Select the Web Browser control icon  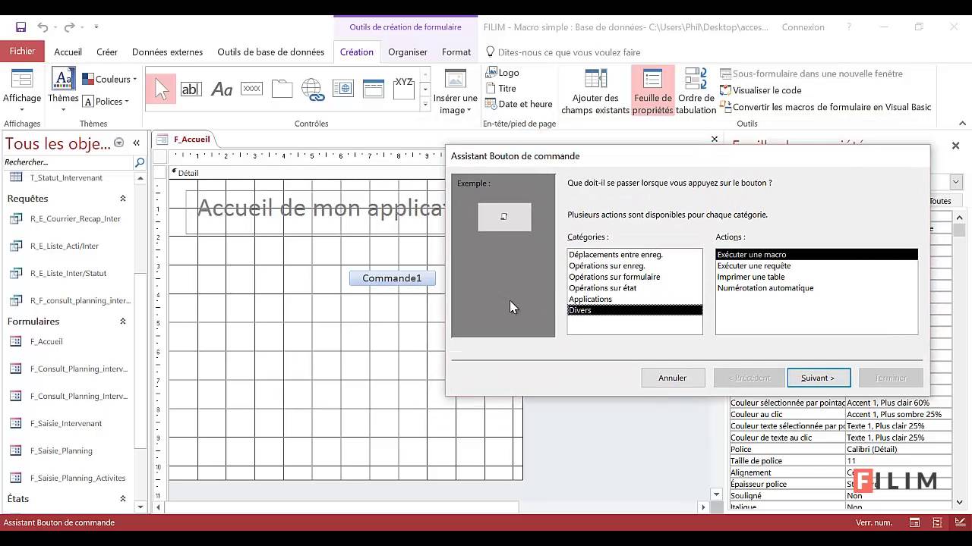[x=342, y=89]
